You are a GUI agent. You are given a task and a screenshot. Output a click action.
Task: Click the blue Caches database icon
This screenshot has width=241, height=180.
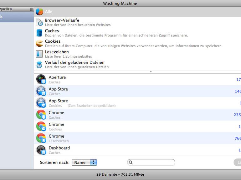(39, 33)
